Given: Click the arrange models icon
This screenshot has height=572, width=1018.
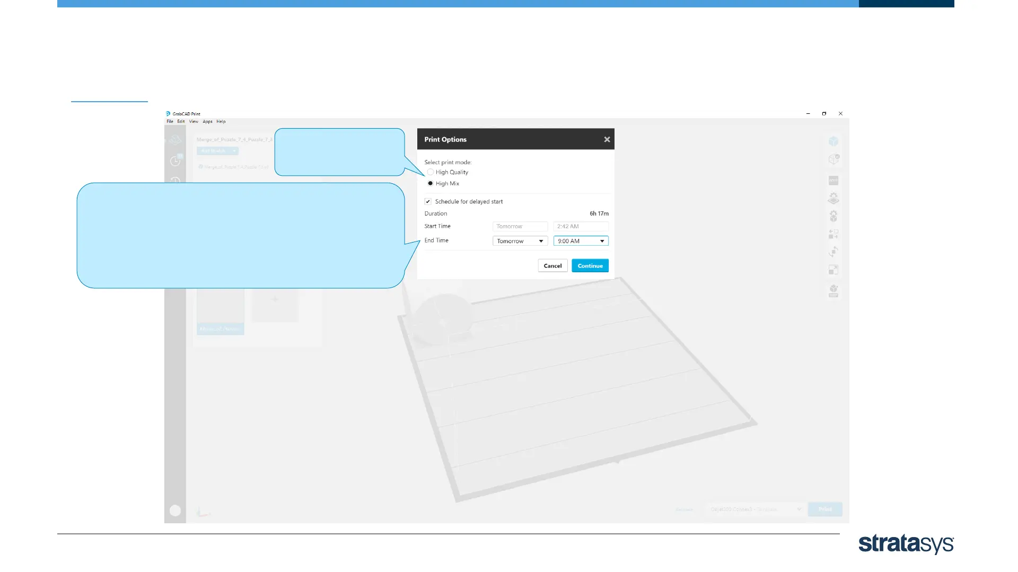Looking at the screenshot, I should pyautogui.click(x=833, y=234).
